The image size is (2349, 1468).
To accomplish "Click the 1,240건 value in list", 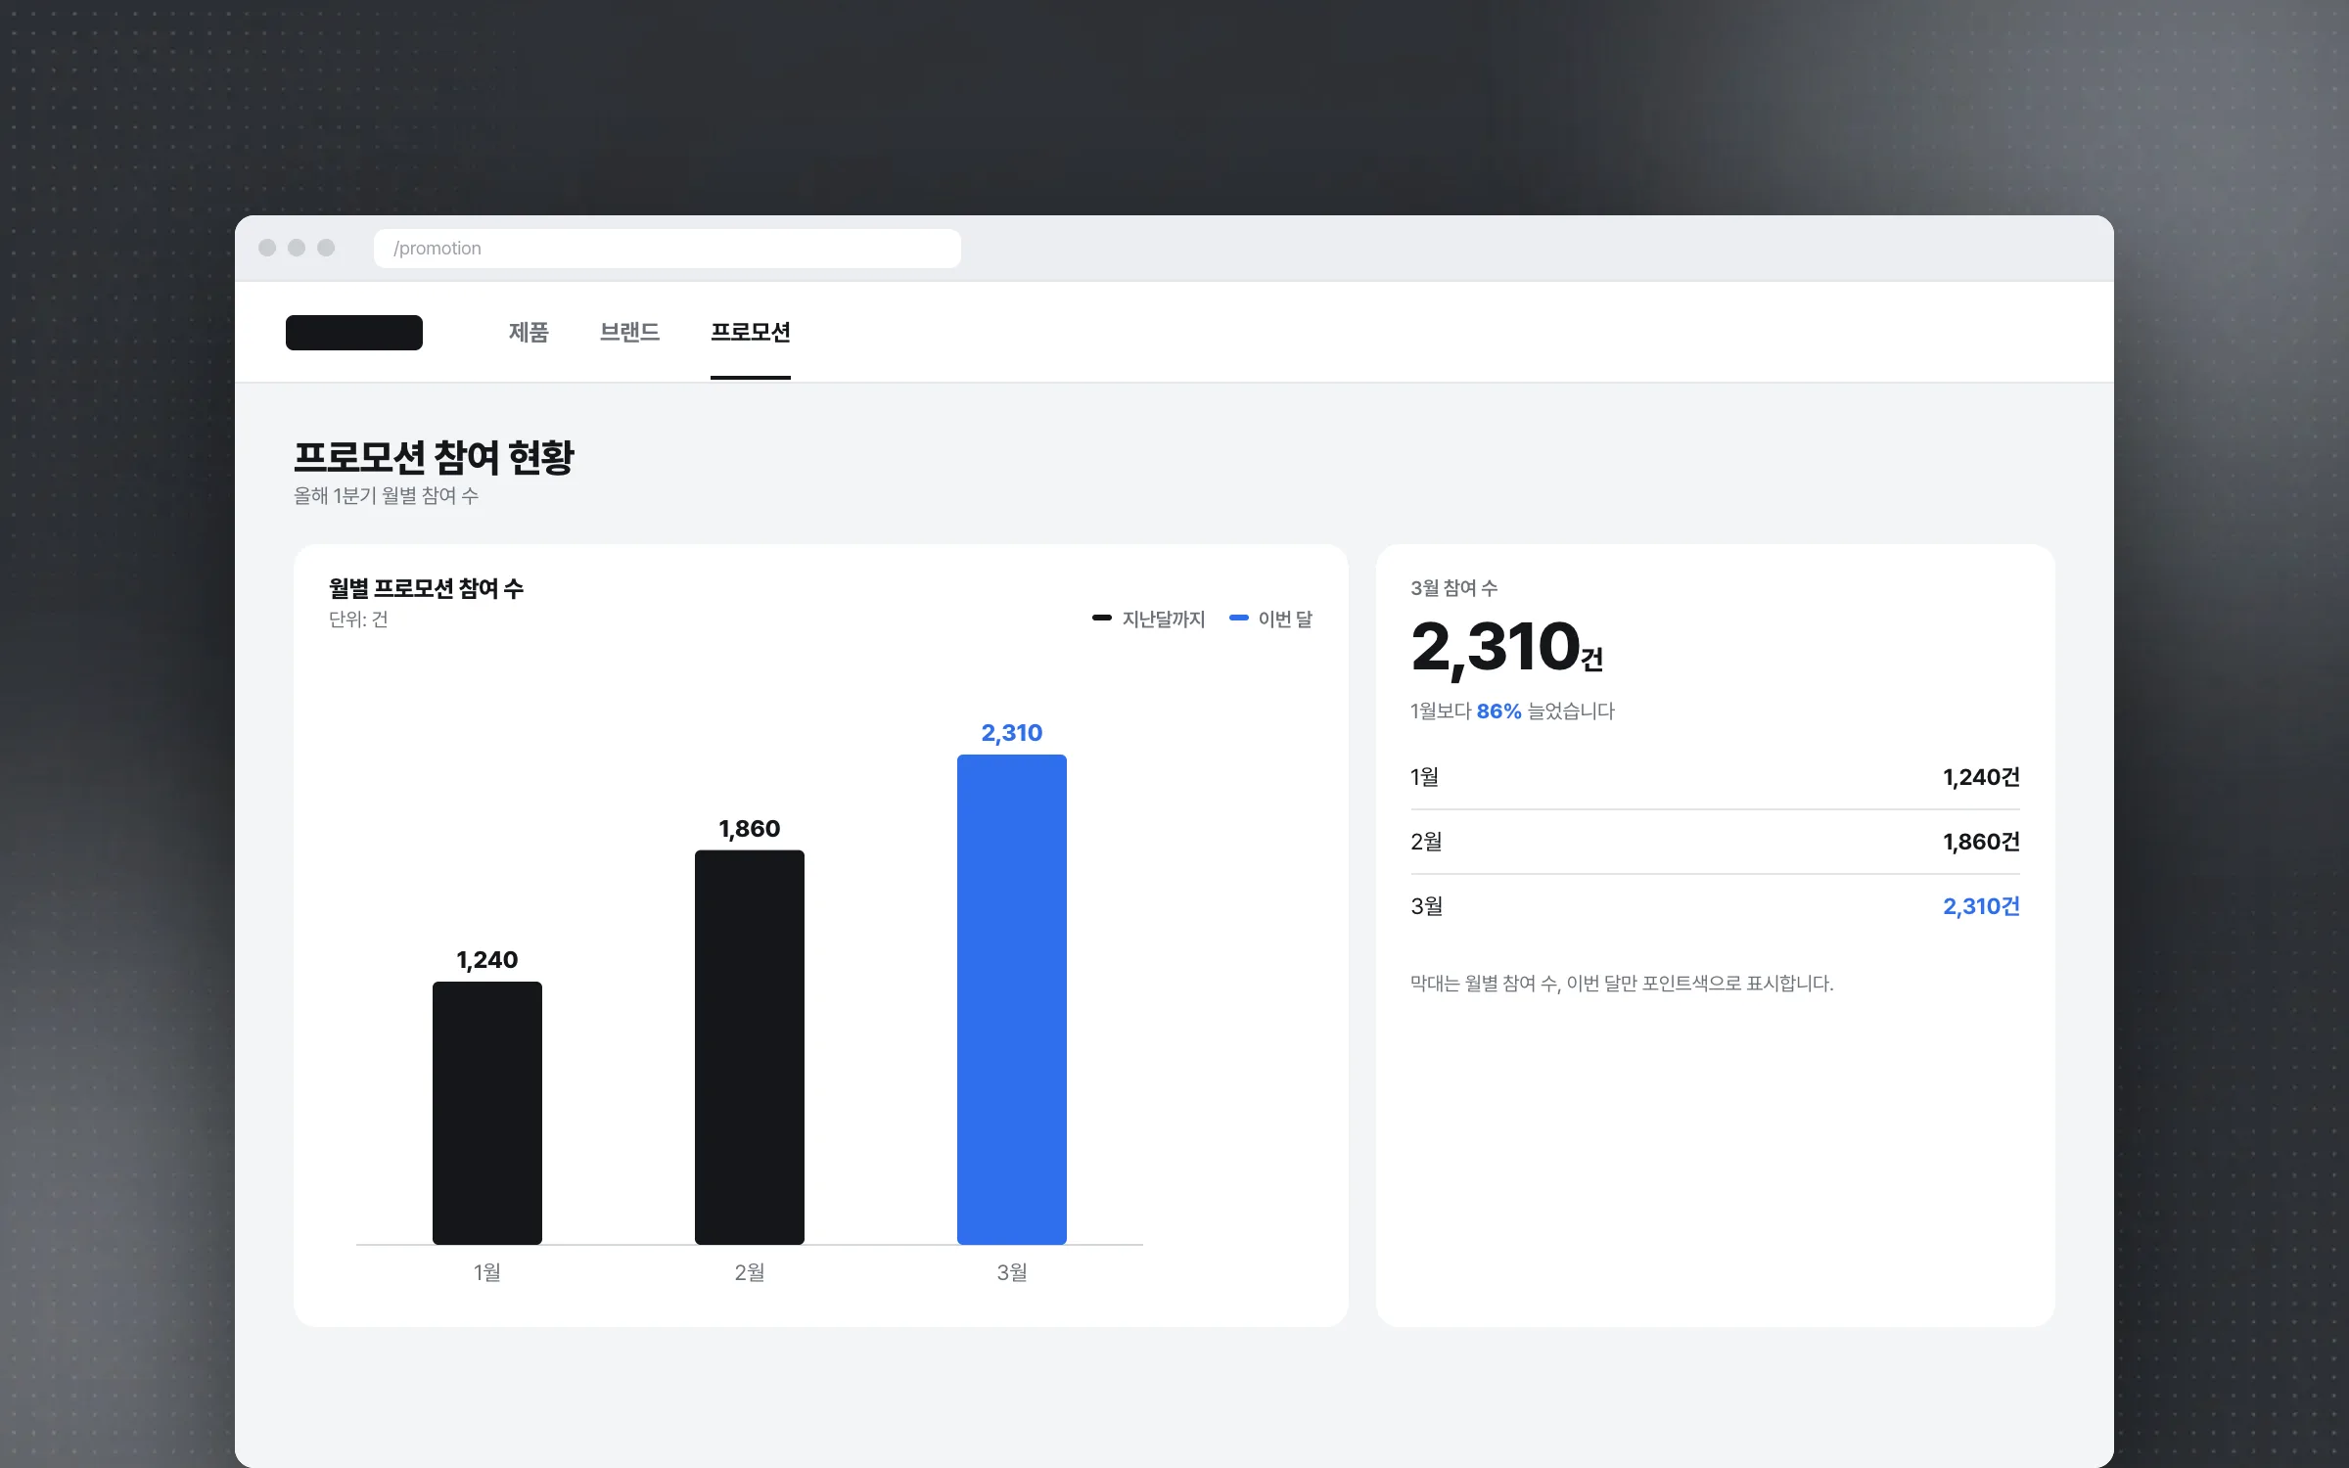I will point(1981,777).
